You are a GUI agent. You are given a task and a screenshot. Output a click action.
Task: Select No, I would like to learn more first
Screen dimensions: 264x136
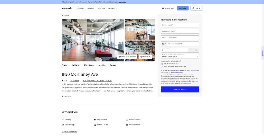(162, 66)
